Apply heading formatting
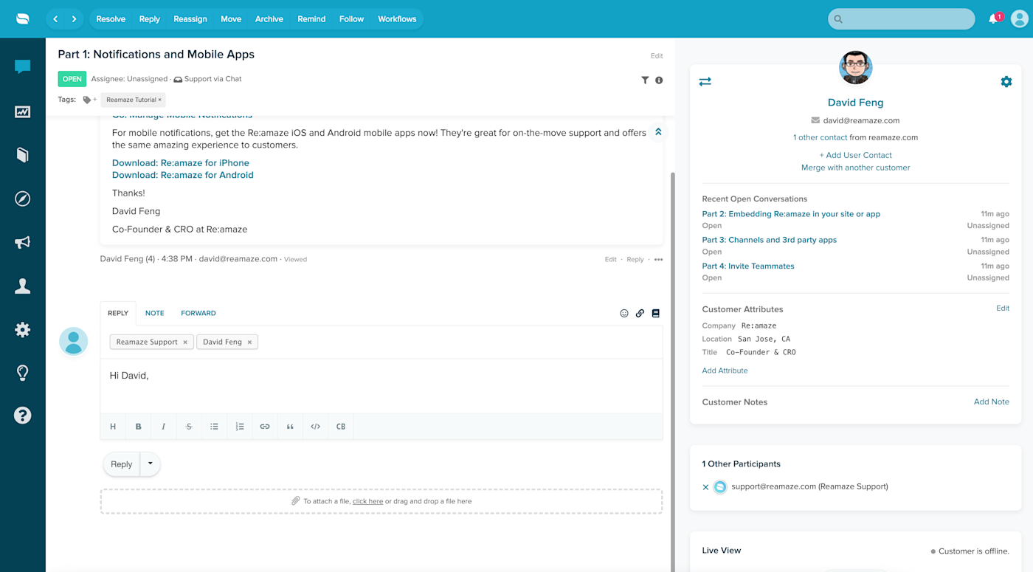1033x572 pixels. tap(113, 427)
